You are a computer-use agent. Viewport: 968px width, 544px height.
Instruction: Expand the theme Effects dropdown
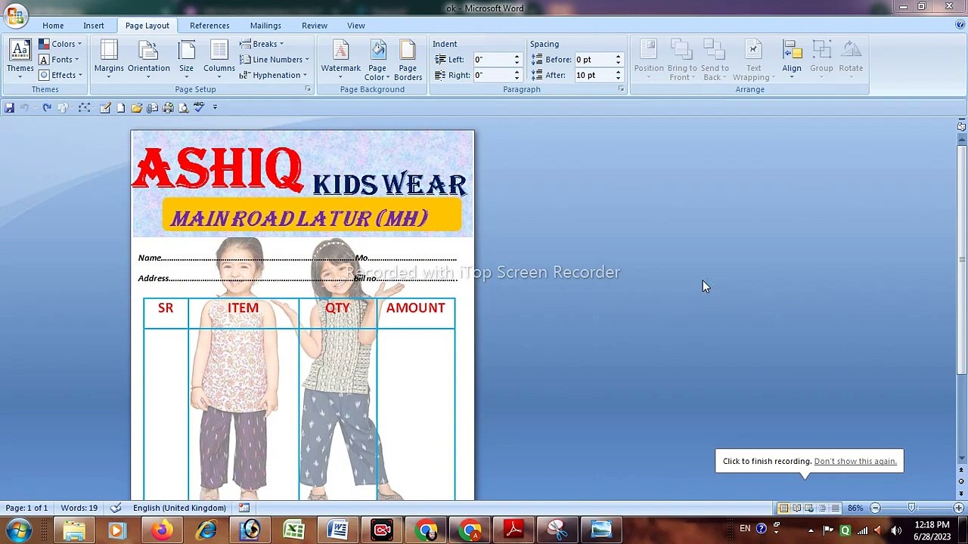pyautogui.click(x=60, y=75)
